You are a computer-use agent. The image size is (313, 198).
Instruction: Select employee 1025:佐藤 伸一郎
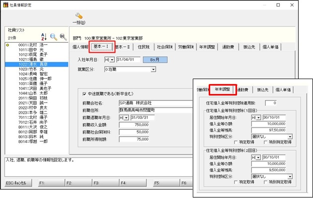click(x=35, y=79)
